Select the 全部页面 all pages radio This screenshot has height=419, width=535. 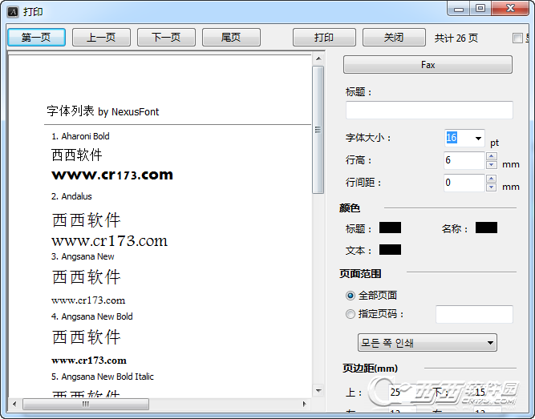click(351, 296)
